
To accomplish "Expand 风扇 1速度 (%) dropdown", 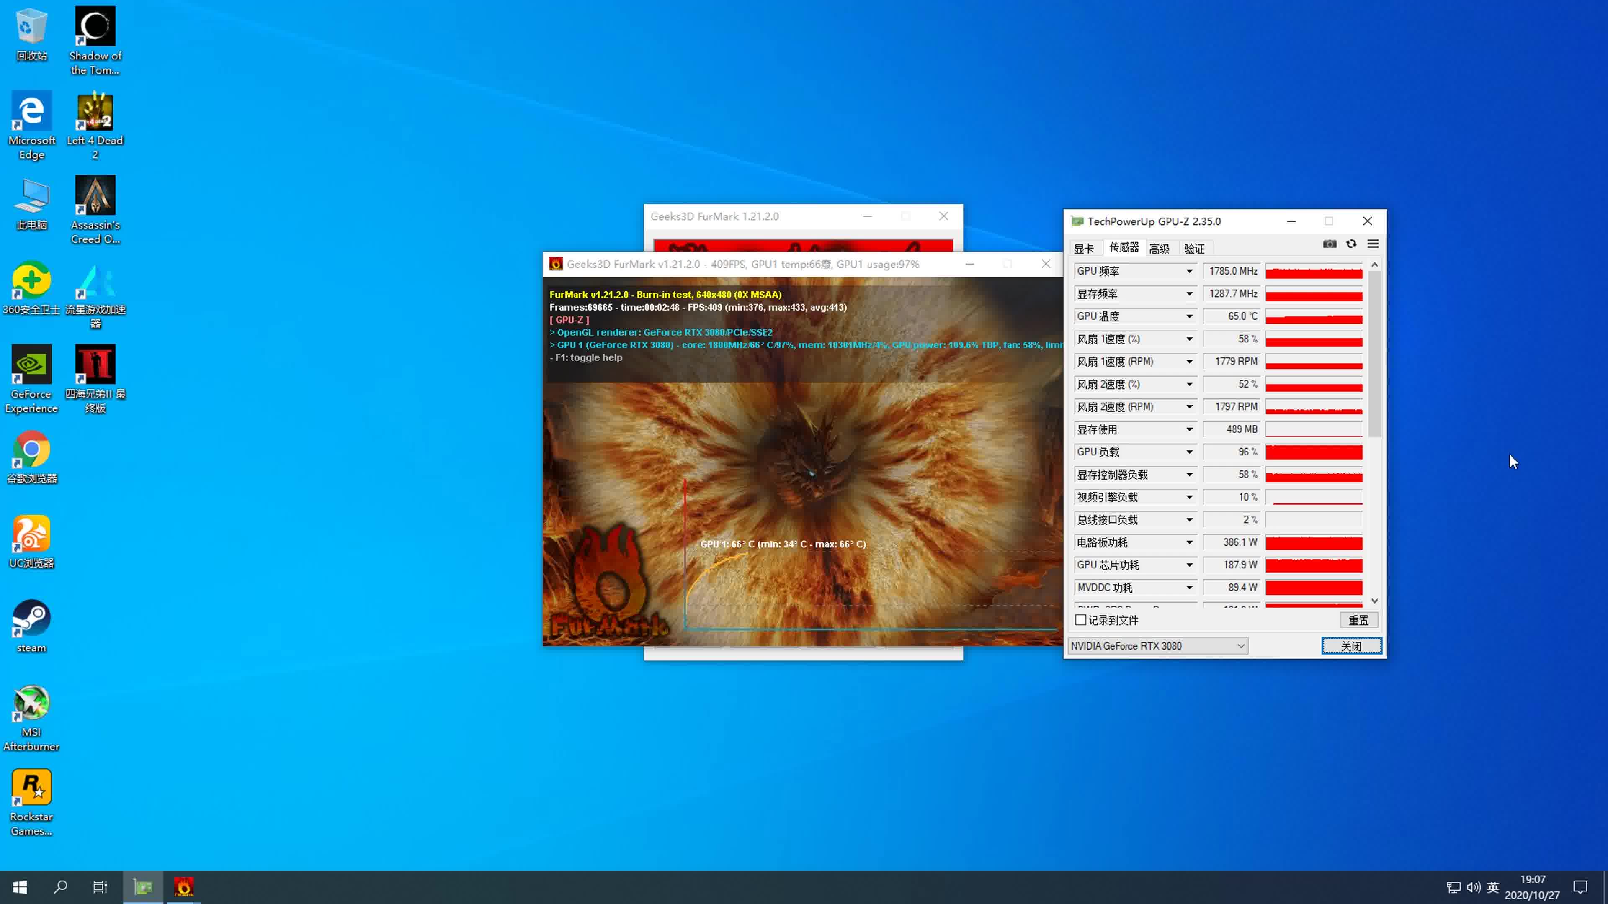I will point(1189,339).
